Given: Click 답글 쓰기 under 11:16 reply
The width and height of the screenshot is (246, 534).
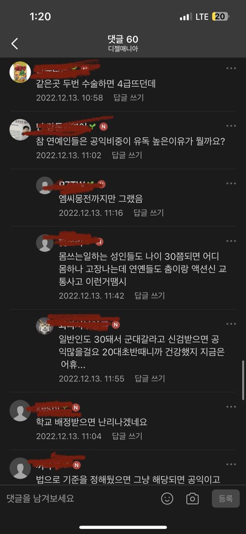Looking at the screenshot, I should 149,213.
